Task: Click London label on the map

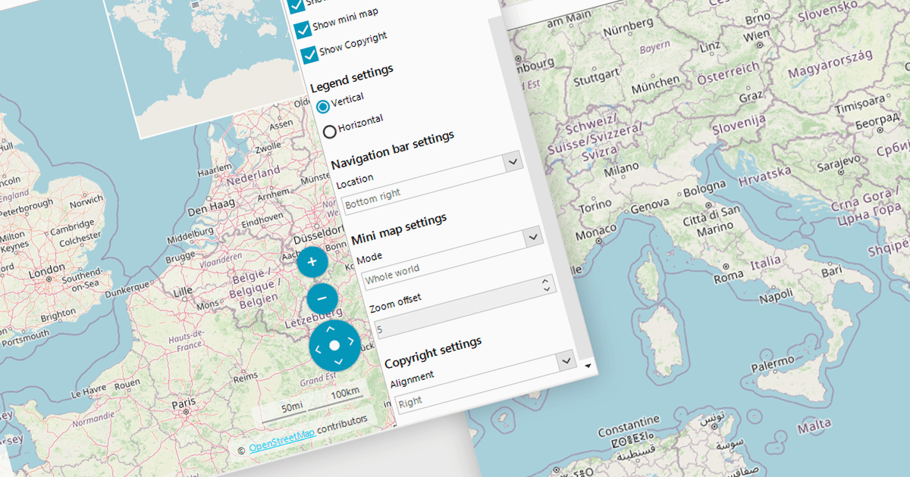Action: pos(47,270)
